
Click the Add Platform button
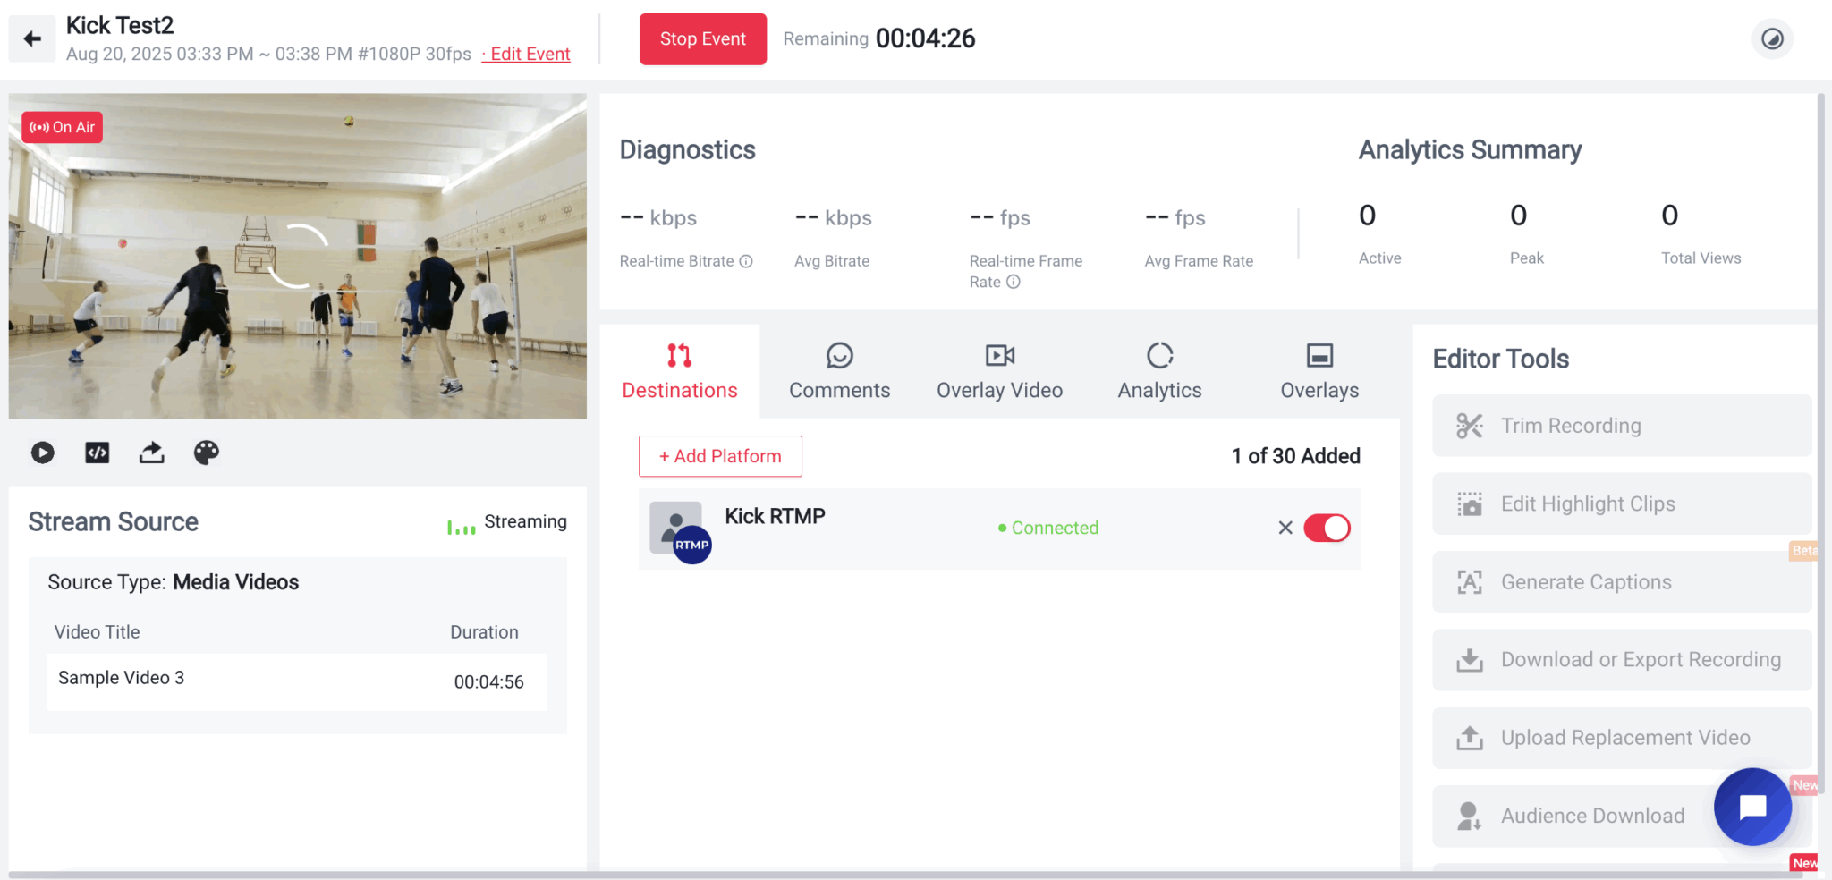(x=720, y=456)
